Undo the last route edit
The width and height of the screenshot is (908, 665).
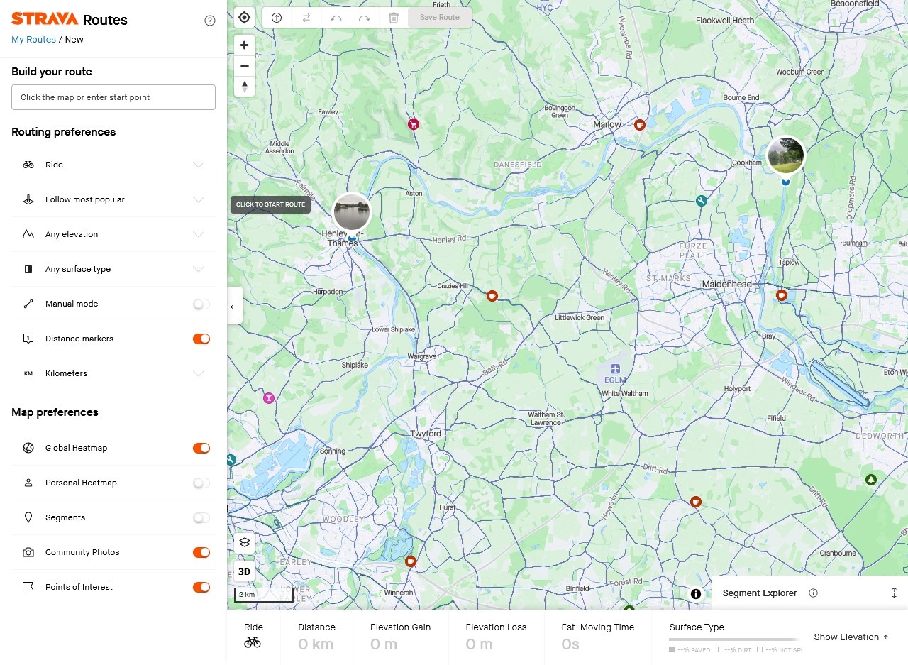point(336,17)
